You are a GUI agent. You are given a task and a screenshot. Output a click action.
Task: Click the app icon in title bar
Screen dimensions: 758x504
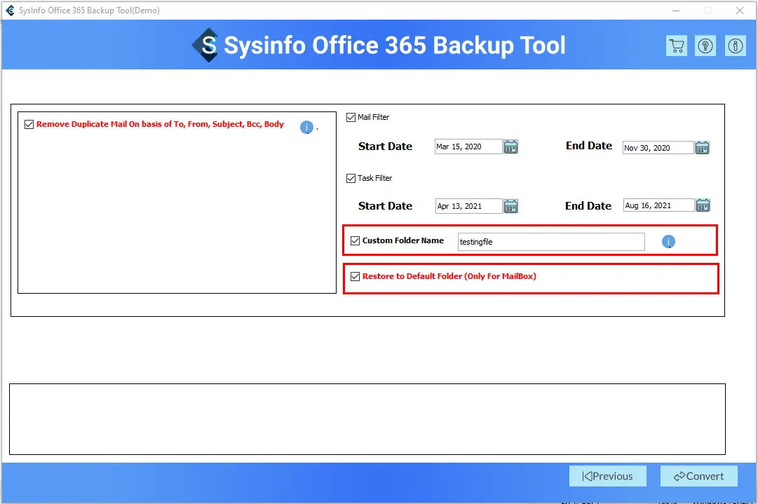[10, 10]
